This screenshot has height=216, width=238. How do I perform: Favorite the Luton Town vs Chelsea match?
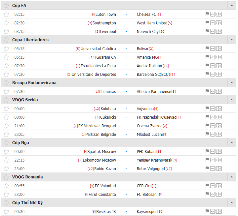(x=6, y=15)
